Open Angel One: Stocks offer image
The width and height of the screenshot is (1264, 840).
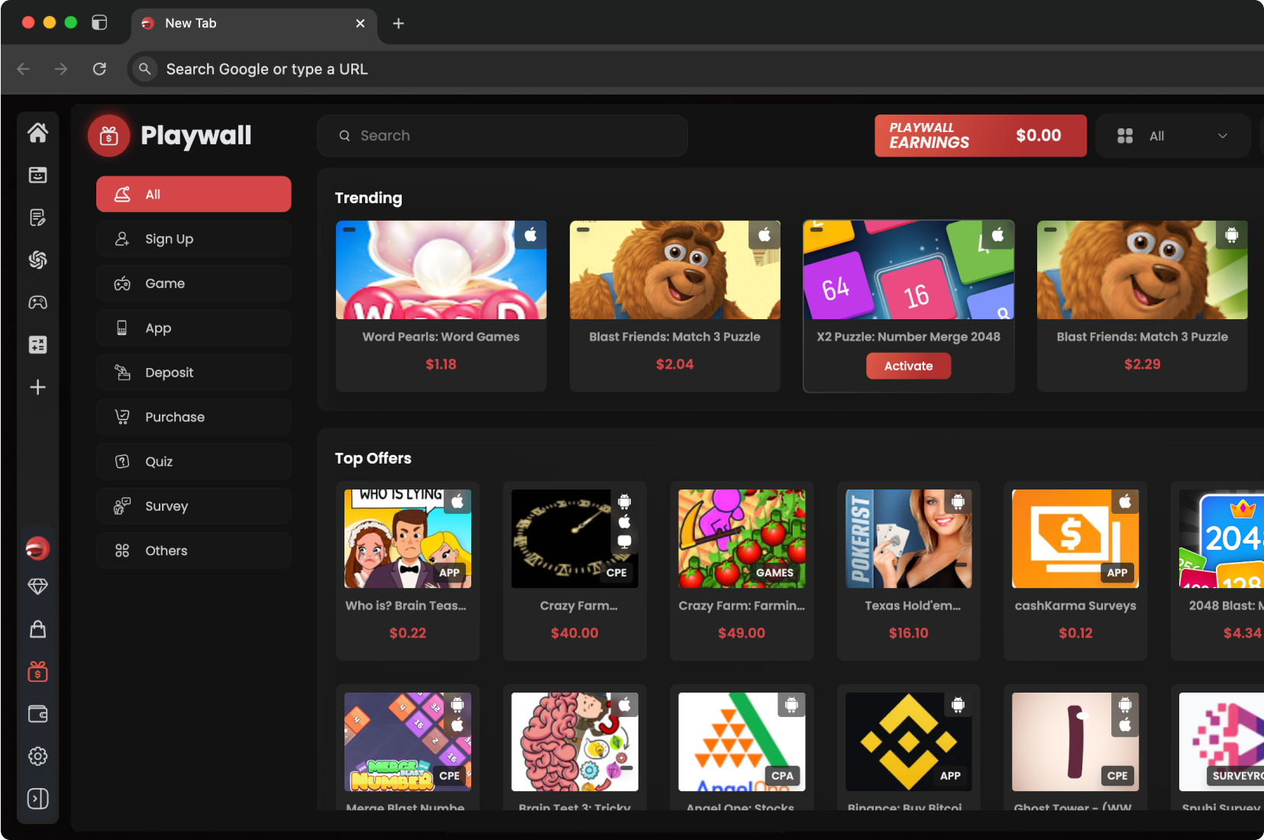point(742,741)
